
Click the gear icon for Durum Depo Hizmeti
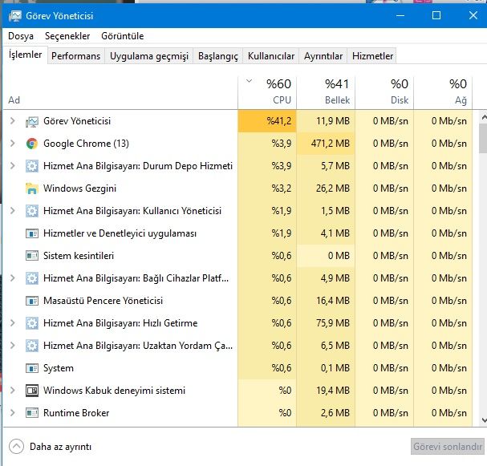tap(32, 166)
